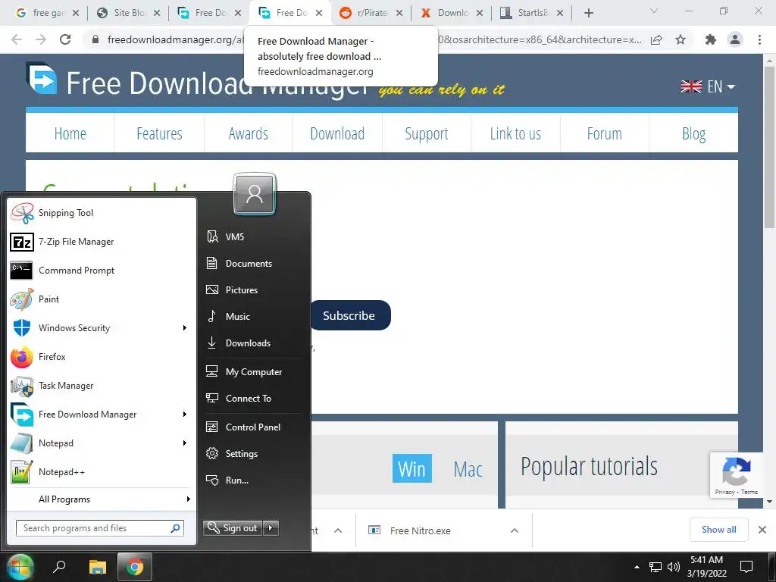Open Forum in site navigation

click(x=604, y=133)
